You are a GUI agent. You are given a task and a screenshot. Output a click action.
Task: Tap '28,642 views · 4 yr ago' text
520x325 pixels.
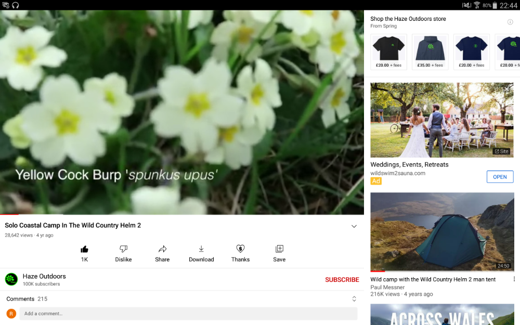click(x=29, y=235)
